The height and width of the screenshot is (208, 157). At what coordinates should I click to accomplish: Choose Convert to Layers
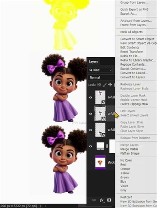(x=132, y=77)
